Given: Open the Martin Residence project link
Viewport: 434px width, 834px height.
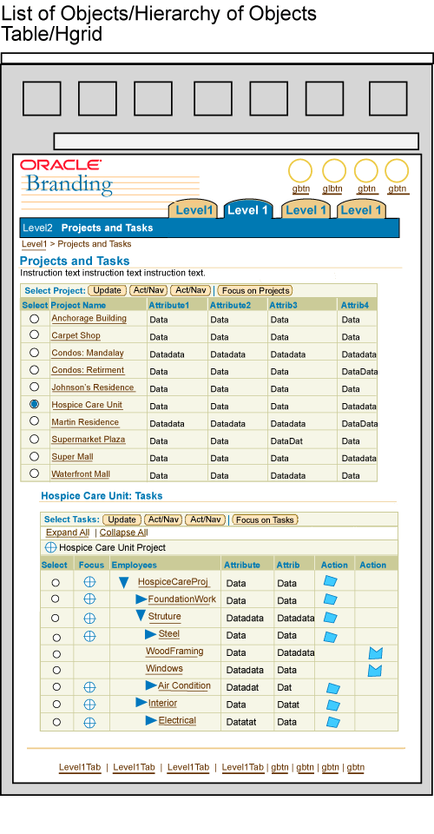Looking at the screenshot, I should 85,422.
